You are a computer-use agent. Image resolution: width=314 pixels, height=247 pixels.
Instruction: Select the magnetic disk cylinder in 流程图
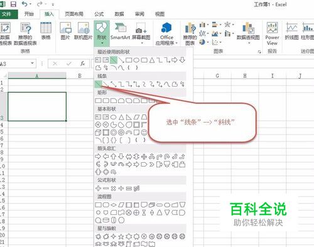click(x=106, y=220)
